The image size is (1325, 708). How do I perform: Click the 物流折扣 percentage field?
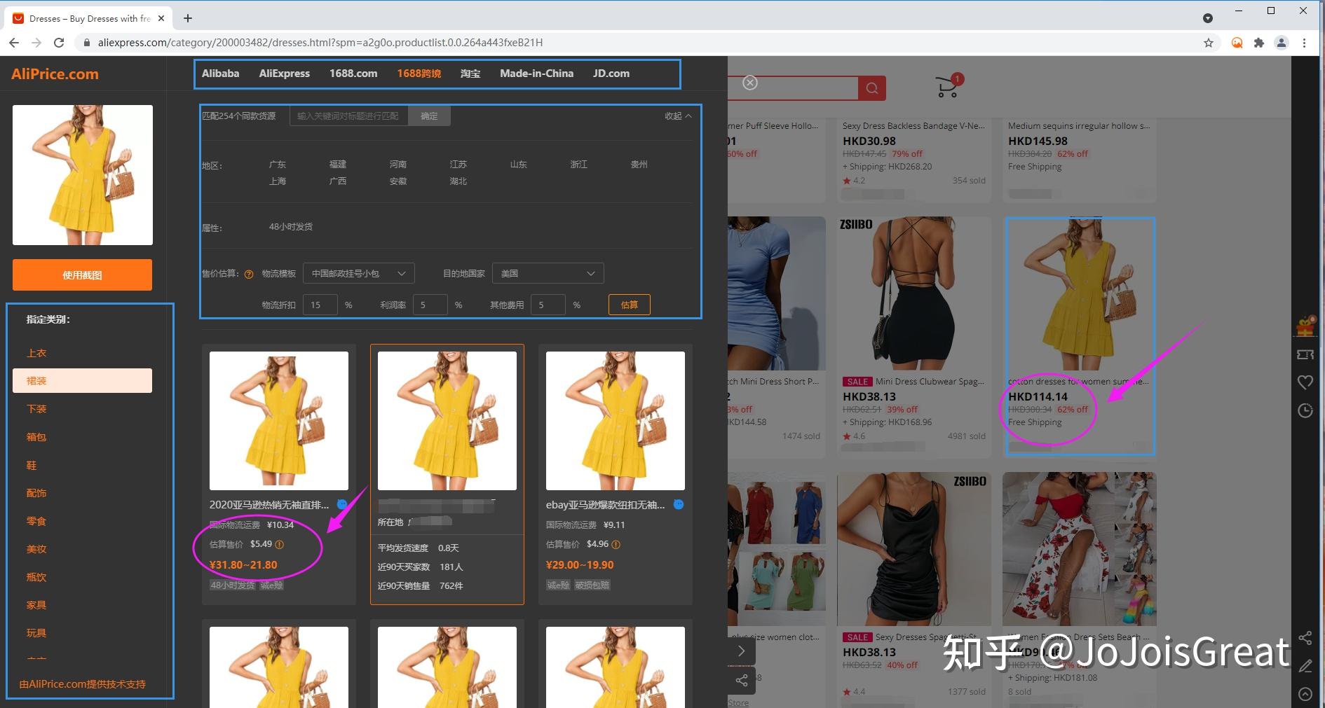(x=320, y=305)
